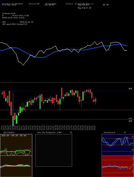Select the 'ADX & MACD' panel title
This screenshot has width=134, height=177.
(9, 132)
